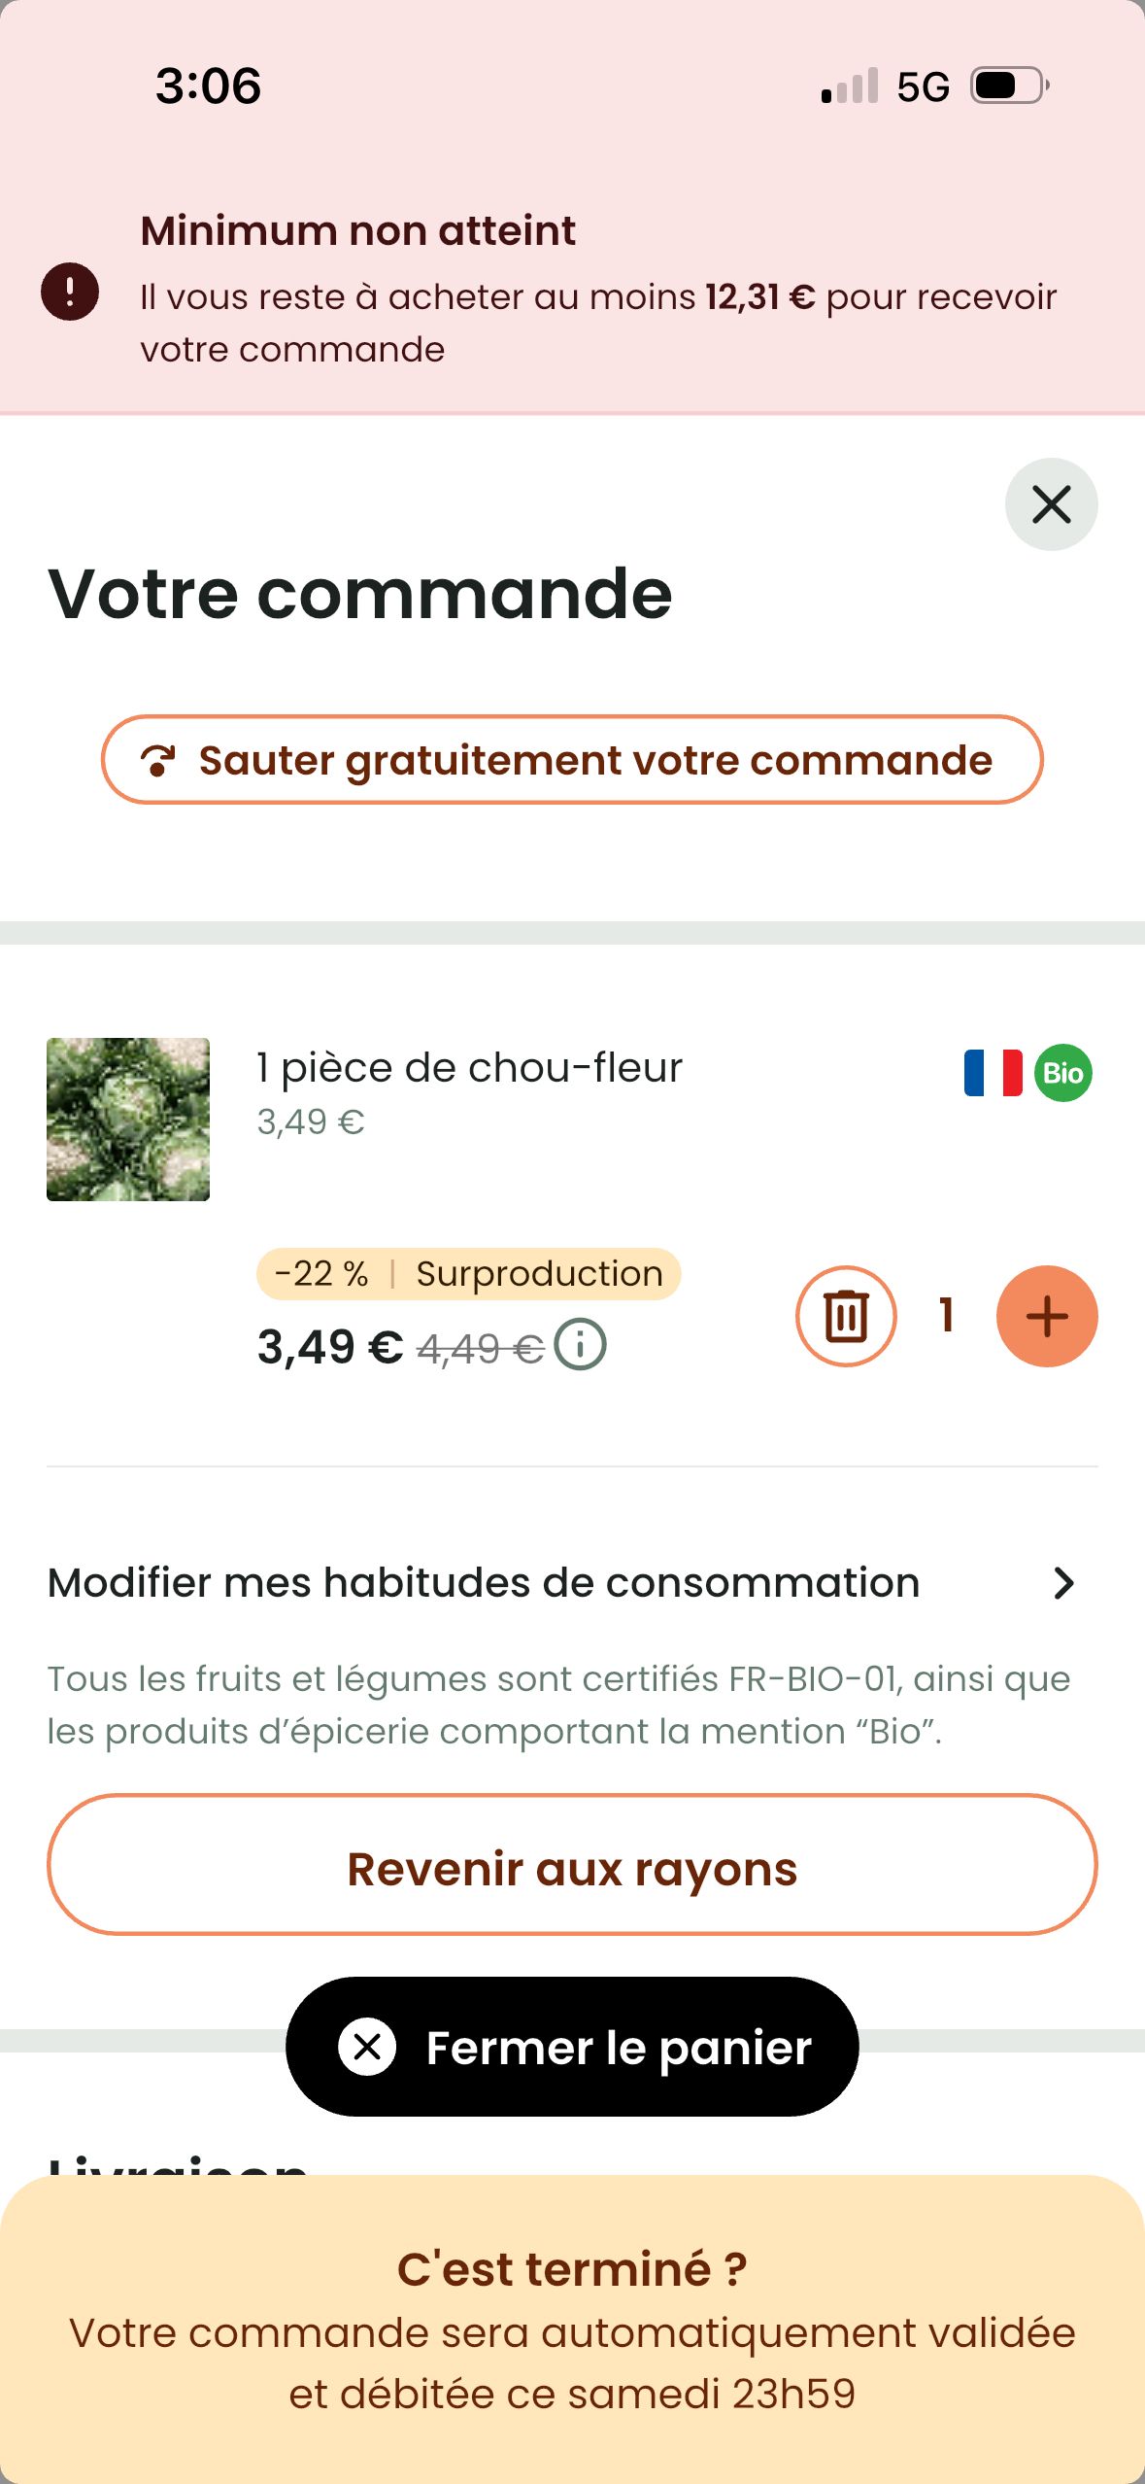This screenshot has width=1145, height=2484.
Task: Tap the skip-order arrow icon
Action: [x=157, y=761]
